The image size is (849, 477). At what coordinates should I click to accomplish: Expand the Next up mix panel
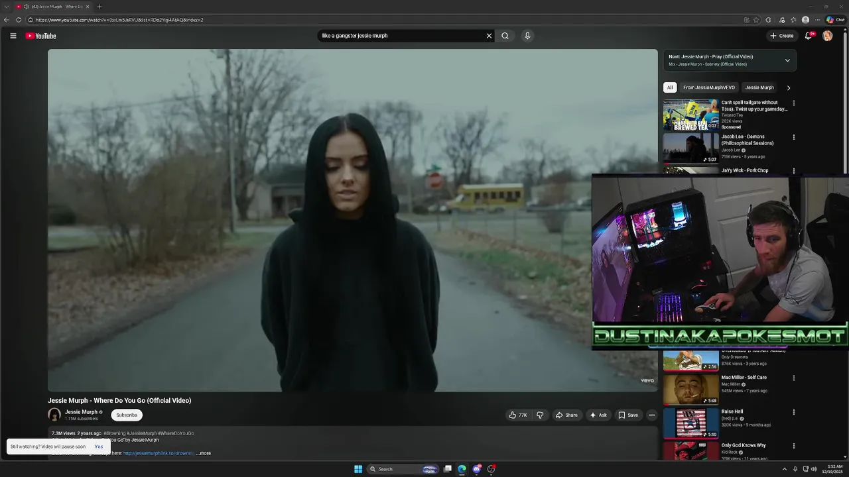[x=787, y=60]
